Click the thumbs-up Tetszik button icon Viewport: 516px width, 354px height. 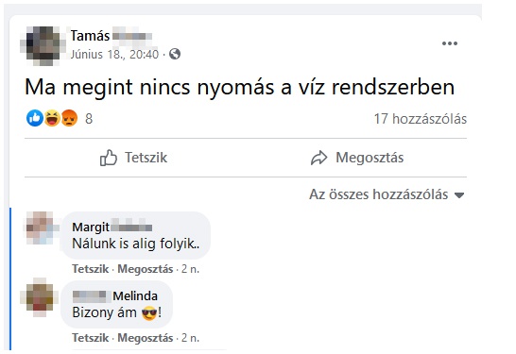109,158
